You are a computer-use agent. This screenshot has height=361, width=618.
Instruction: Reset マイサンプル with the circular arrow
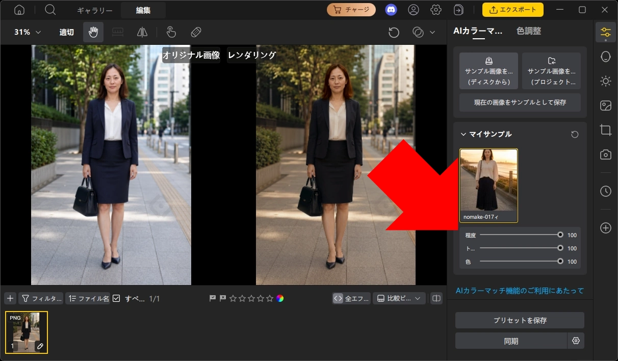(x=575, y=134)
